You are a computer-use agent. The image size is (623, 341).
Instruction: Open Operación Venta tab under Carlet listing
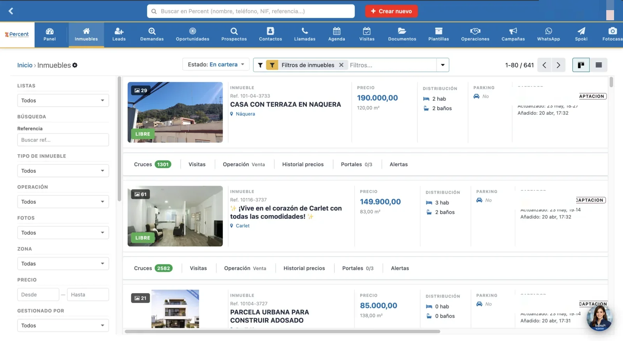pyautogui.click(x=245, y=268)
